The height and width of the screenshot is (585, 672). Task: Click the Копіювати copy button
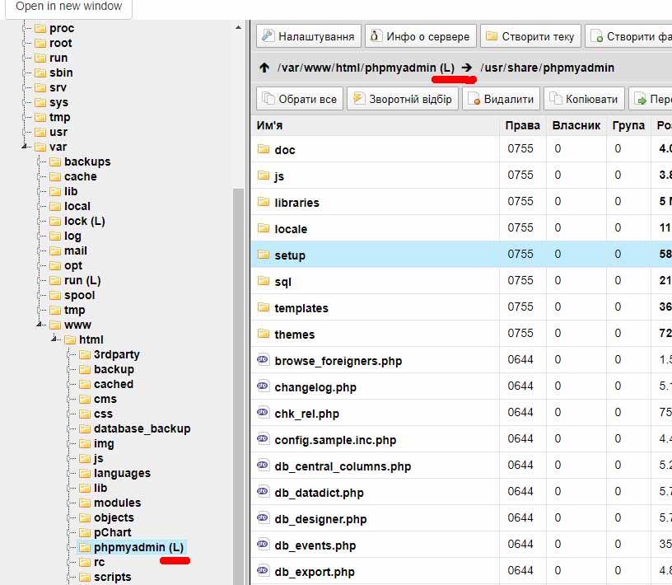[x=583, y=99]
